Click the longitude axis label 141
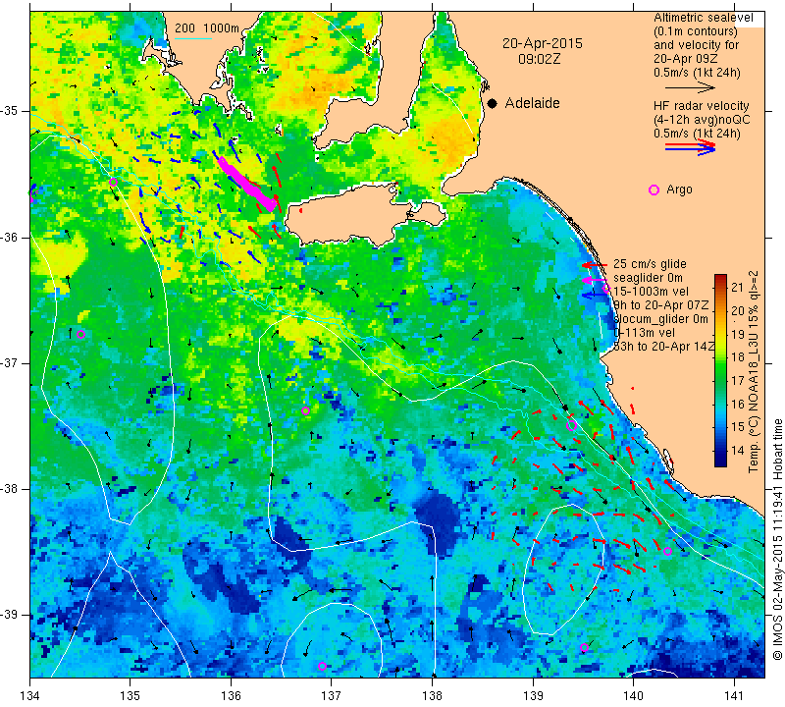Image resolution: width=785 pixels, height=707 pixels. [734, 695]
